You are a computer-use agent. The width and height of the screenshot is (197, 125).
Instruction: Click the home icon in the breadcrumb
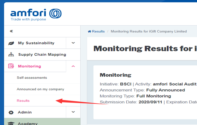coord(90,31)
